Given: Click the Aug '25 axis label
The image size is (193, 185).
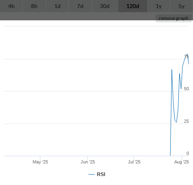Looking at the screenshot, I should pyautogui.click(x=182, y=162).
